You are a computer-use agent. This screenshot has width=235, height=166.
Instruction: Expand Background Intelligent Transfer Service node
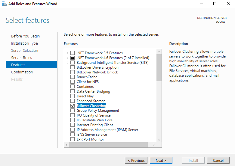[x=67, y=63]
